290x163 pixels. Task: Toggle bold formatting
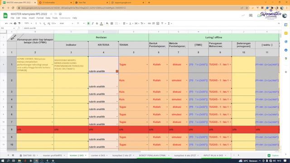(88, 24)
